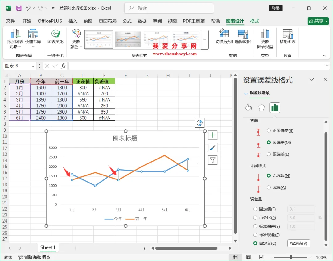Image resolution: width=333 pixels, height=261 pixels.
Task: Open Fill & Line paint bucket tab
Action: pyautogui.click(x=249, y=108)
